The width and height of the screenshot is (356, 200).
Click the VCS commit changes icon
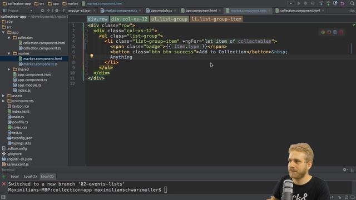click(x=328, y=3)
